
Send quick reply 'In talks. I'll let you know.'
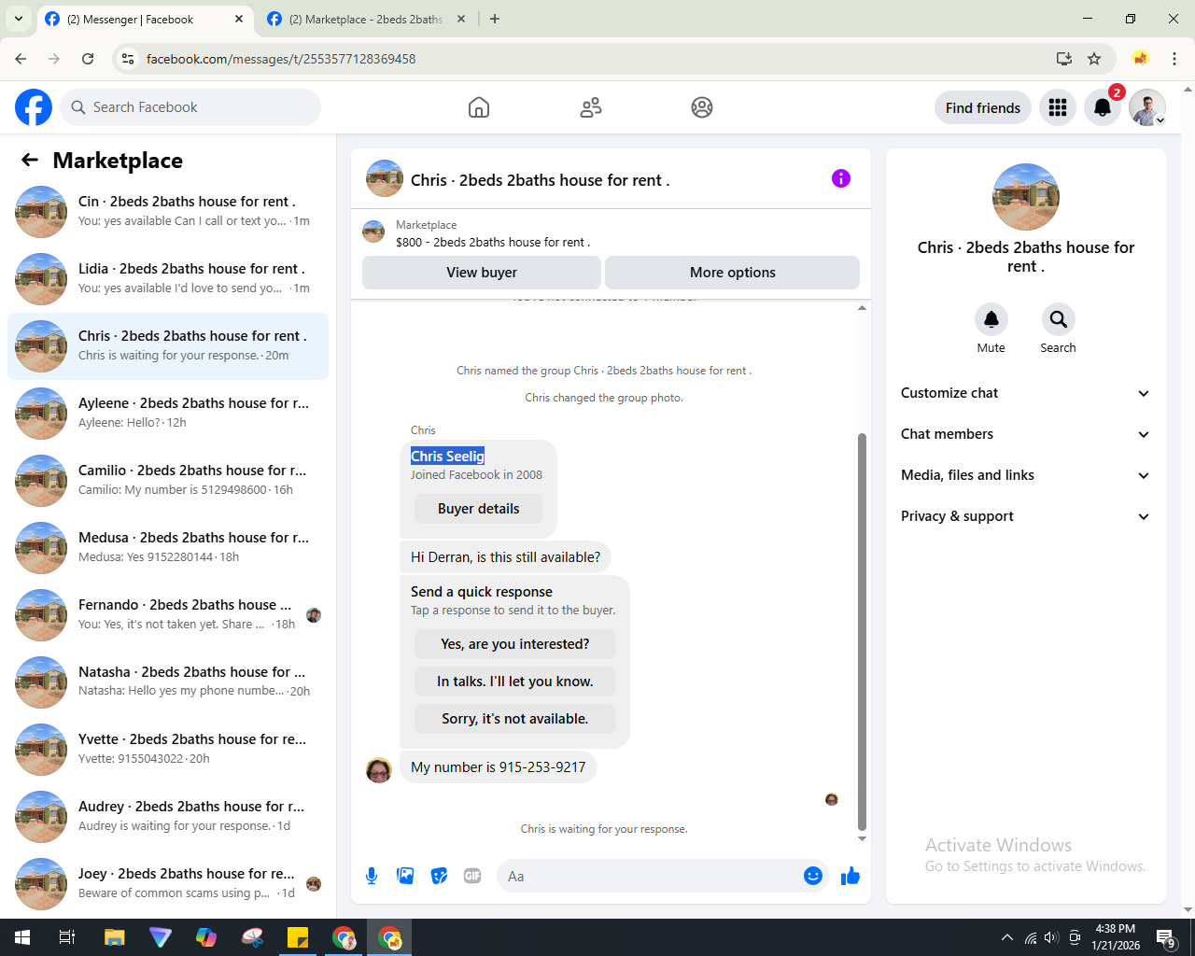514,682
